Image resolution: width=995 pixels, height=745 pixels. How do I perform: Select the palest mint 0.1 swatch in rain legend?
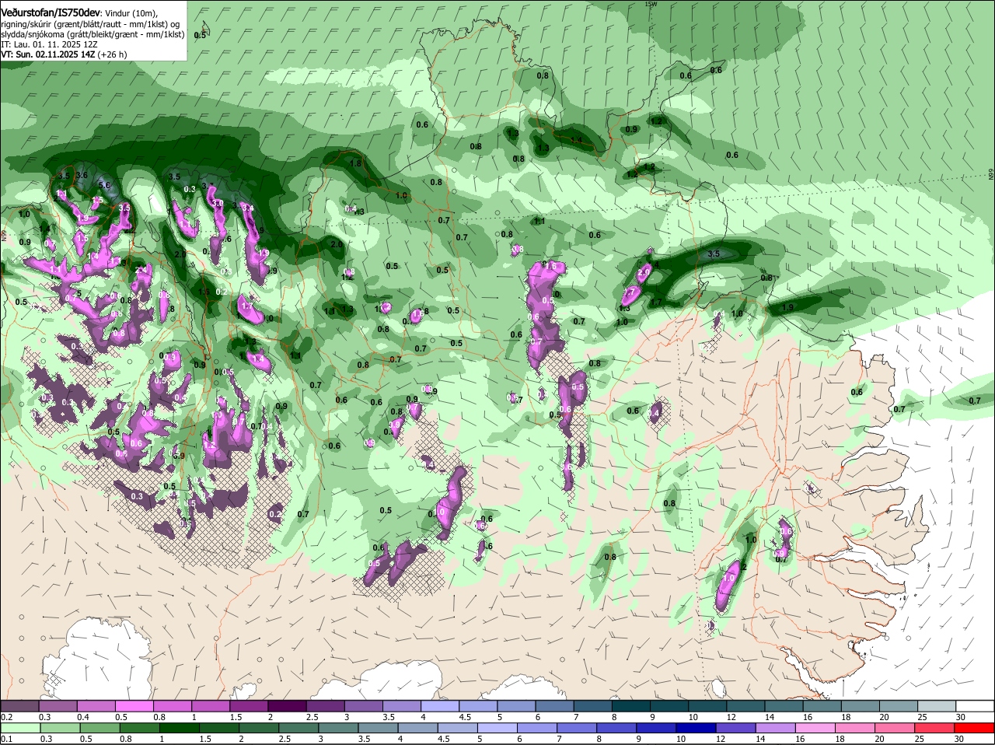pyautogui.click(x=19, y=729)
